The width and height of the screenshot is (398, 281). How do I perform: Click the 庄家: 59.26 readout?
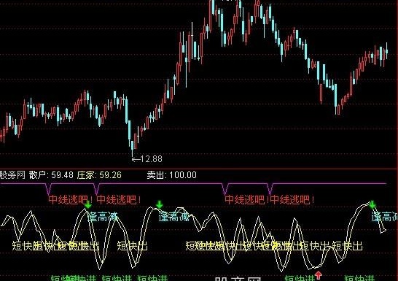coord(99,175)
